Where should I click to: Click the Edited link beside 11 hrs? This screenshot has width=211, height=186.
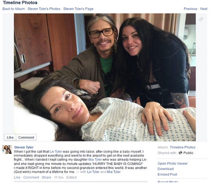coord(71,177)
